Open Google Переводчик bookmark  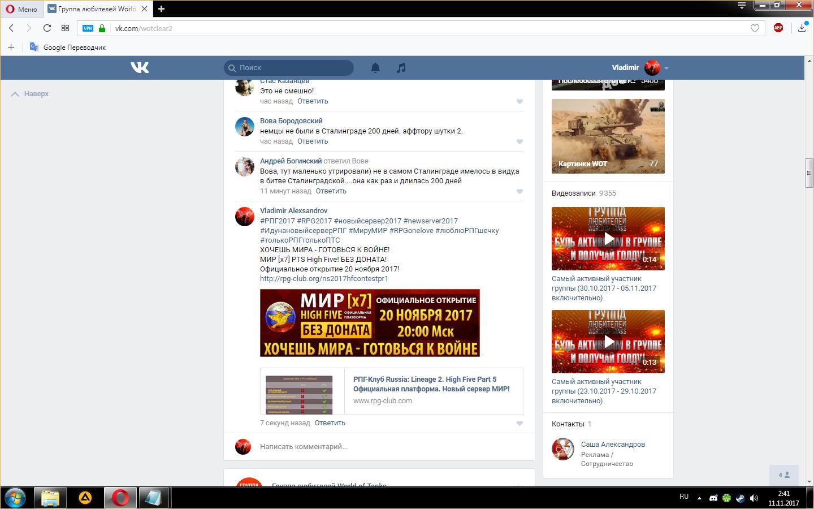pyautogui.click(x=68, y=48)
